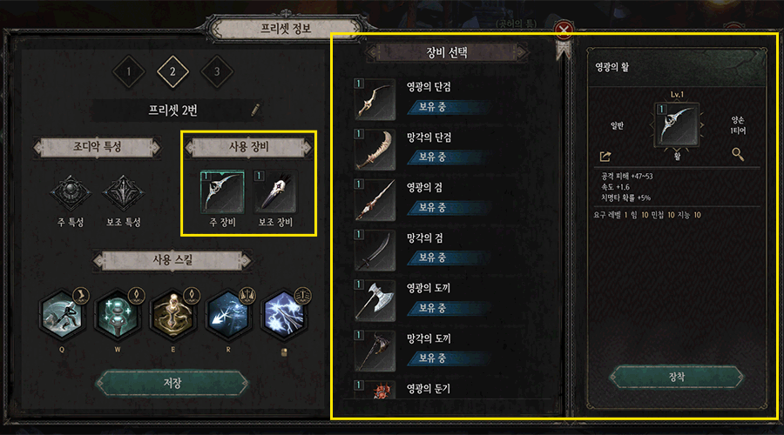784x435 pixels.
Task: Pick the 영광의 도끼 axe item
Action: (422, 300)
